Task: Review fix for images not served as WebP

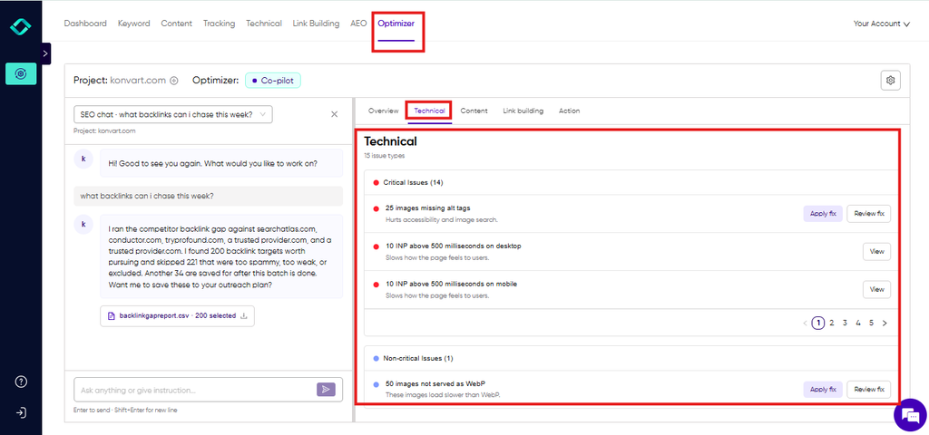Action: tap(868, 390)
